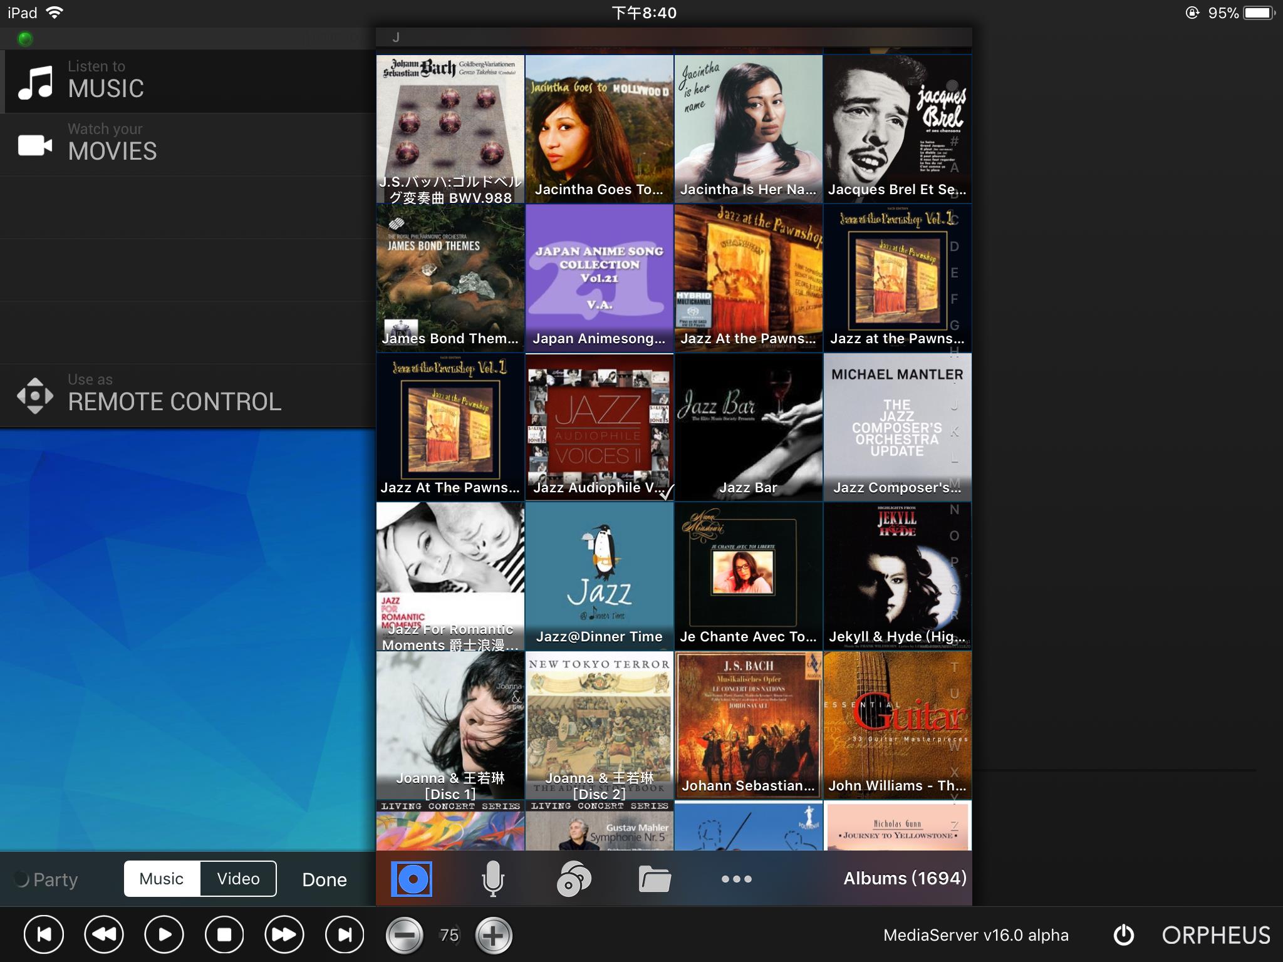Start playback with Play button
The image size is (1283, 962).
[x=164, y=934]
